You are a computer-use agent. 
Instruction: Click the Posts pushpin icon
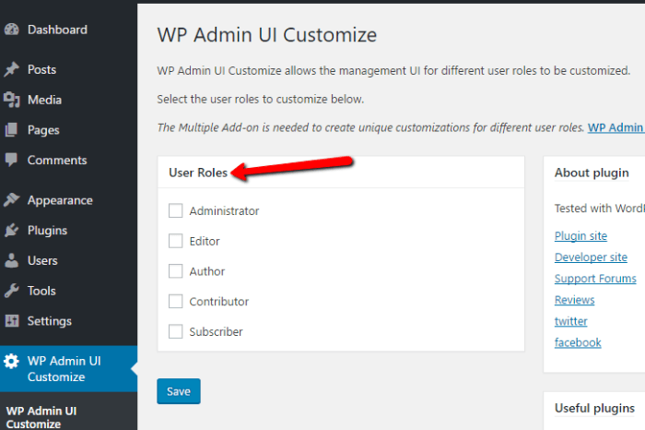pyautogui.click(x=11, y=69)
